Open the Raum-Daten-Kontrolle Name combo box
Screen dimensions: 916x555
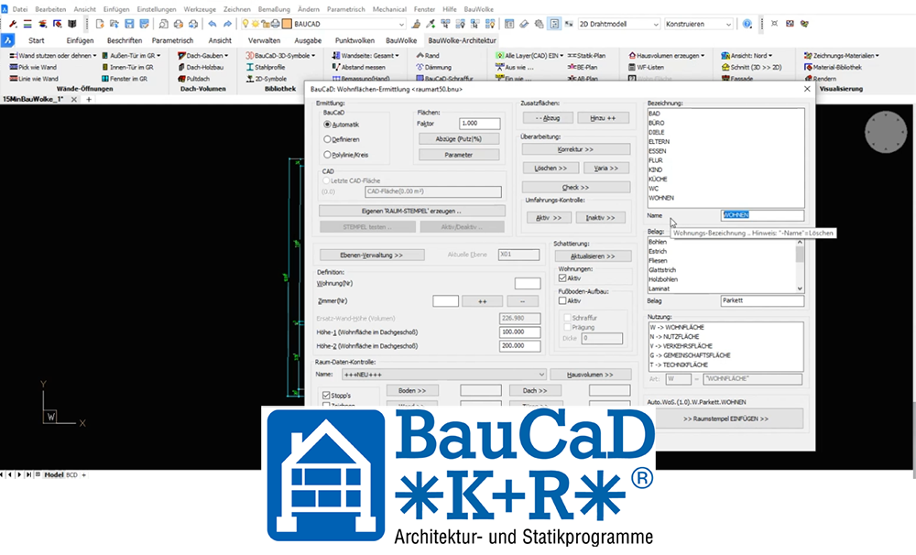pos(444,375)
